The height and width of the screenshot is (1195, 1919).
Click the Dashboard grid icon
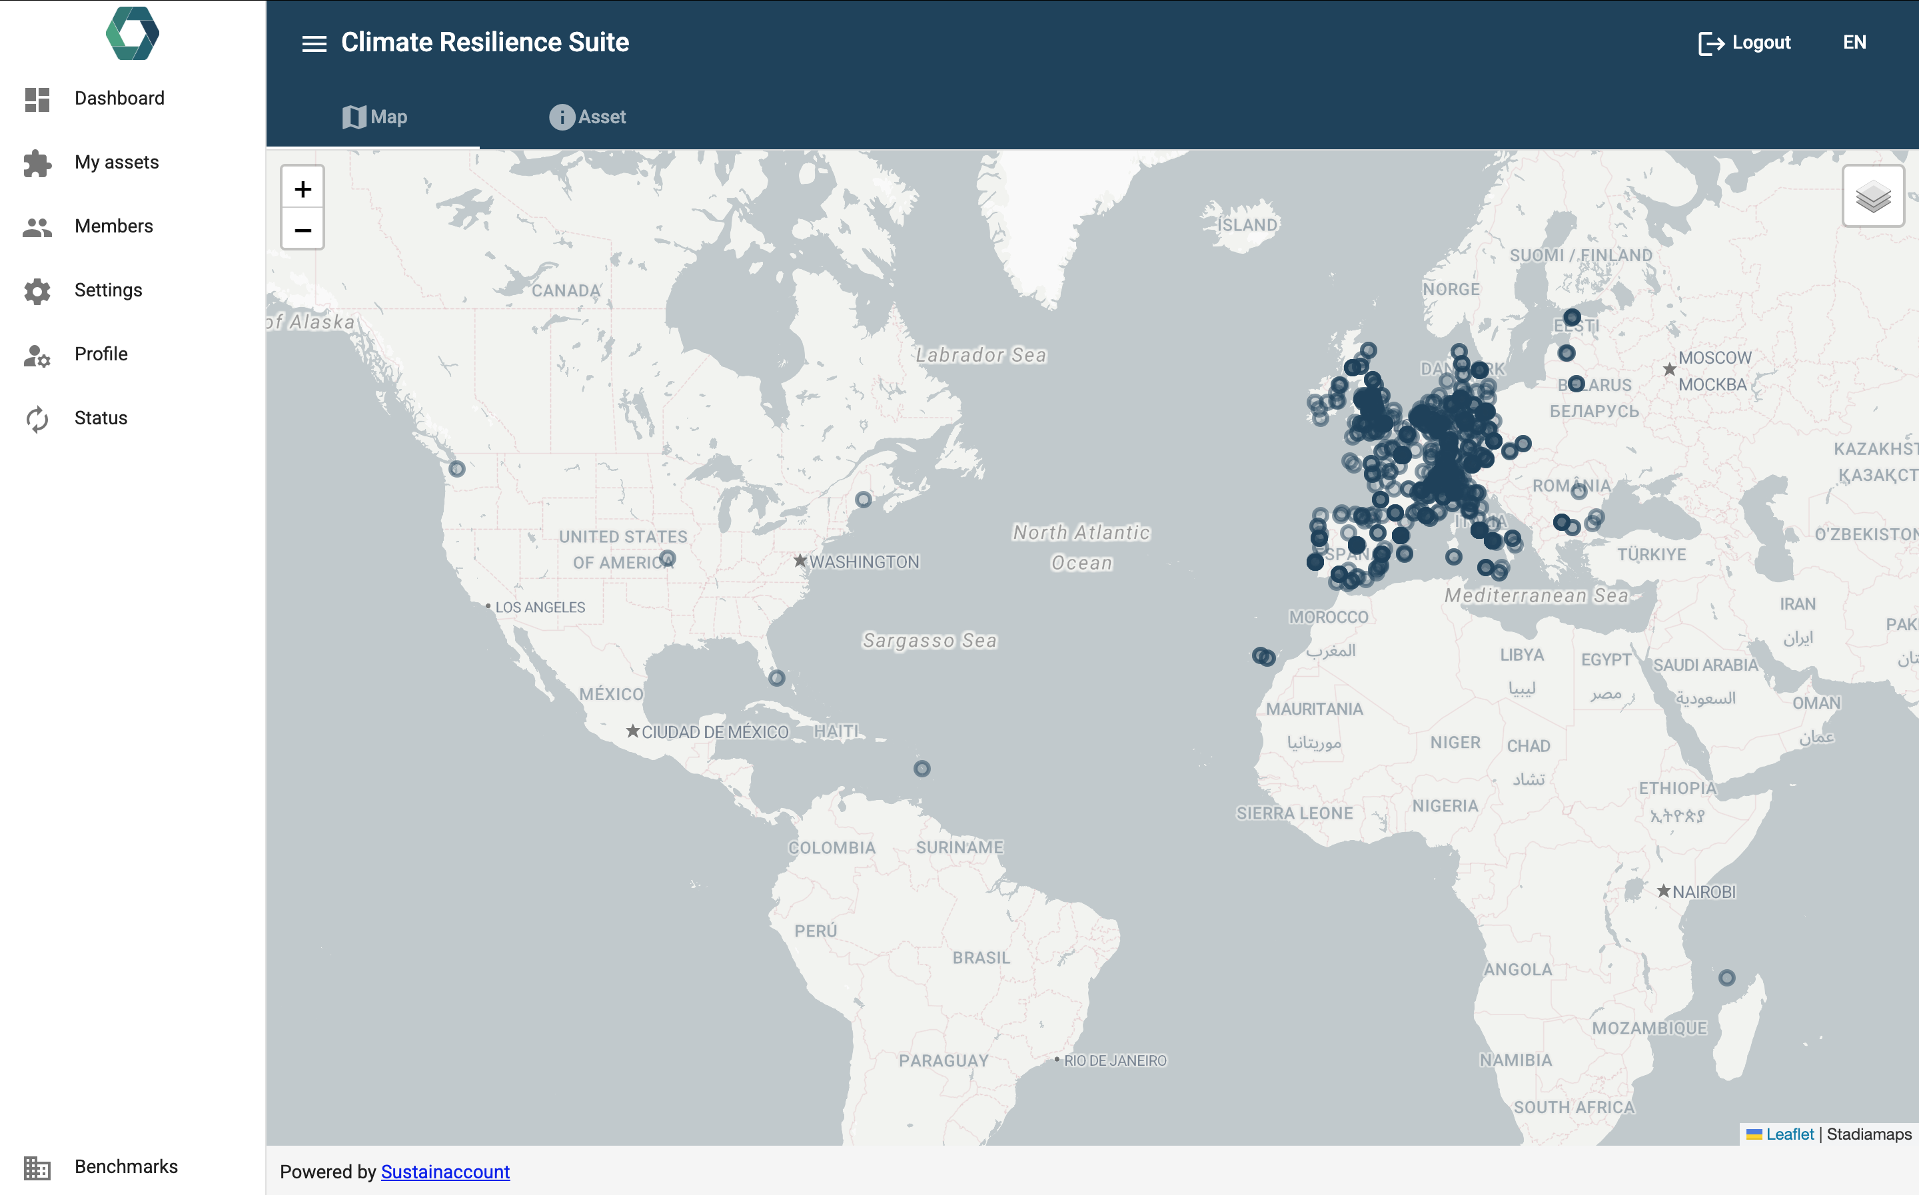tap(37, 99)
